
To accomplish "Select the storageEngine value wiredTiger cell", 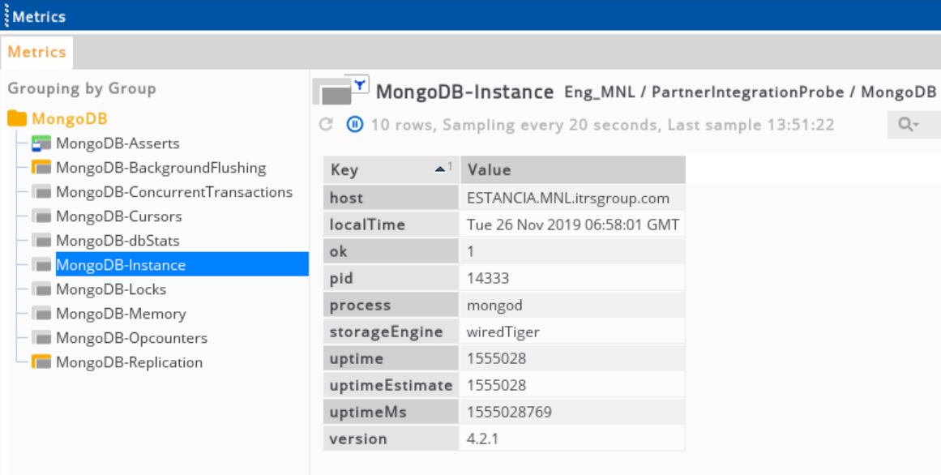I will [503, 332].
